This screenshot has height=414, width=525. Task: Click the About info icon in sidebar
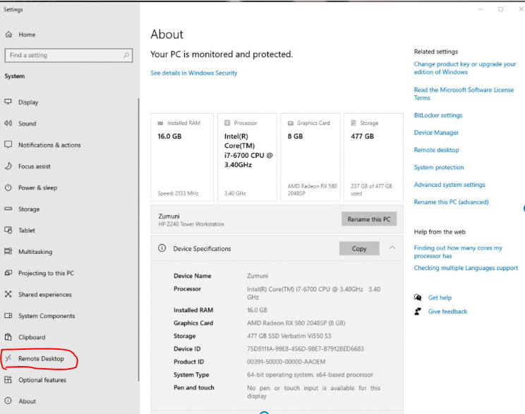[x=8, y=401]
